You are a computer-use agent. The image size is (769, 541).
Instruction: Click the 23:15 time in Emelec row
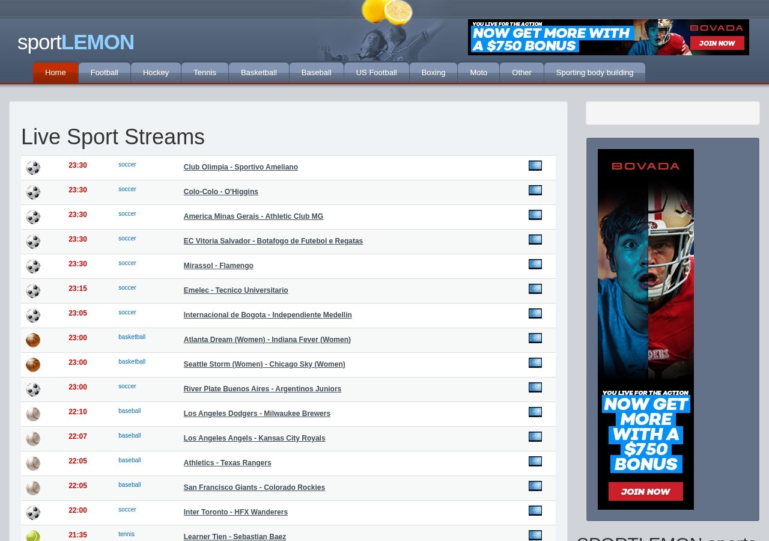click(78, 289)
